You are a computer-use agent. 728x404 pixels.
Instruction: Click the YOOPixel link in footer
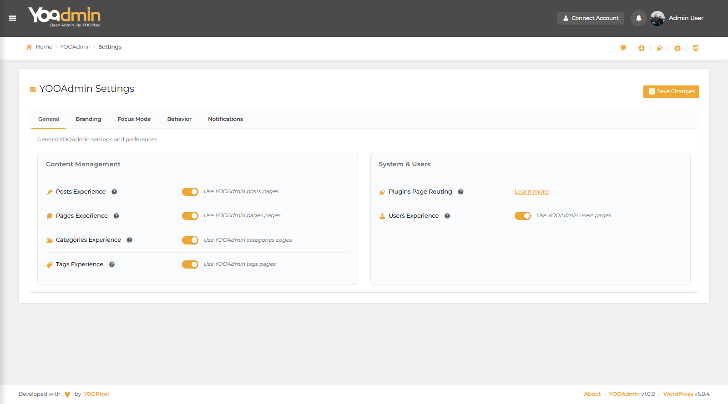tap(96, 394)
